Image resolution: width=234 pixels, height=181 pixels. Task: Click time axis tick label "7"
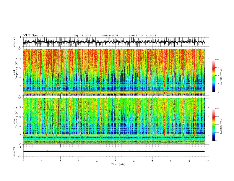(152, 161)
